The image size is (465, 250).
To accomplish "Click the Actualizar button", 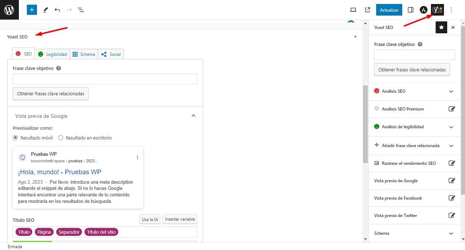I will click(x=389, y=10).
